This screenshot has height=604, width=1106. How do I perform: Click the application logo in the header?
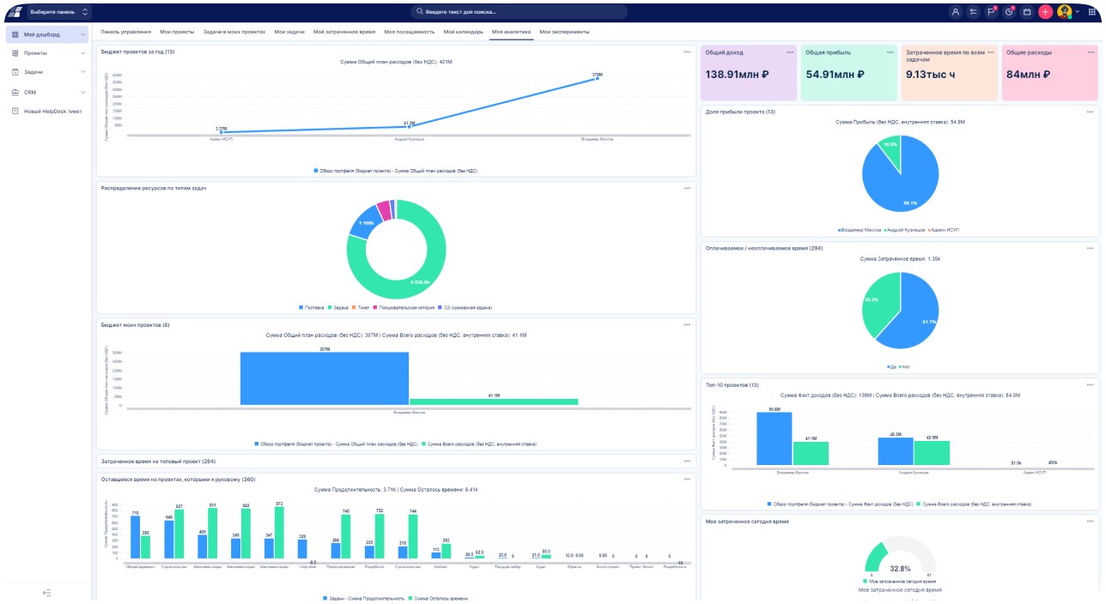[x=14, y=12]
